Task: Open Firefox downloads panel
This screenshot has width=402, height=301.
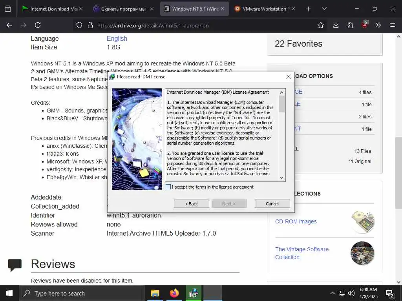Action: pyautogui.click(x=336, y=25)
